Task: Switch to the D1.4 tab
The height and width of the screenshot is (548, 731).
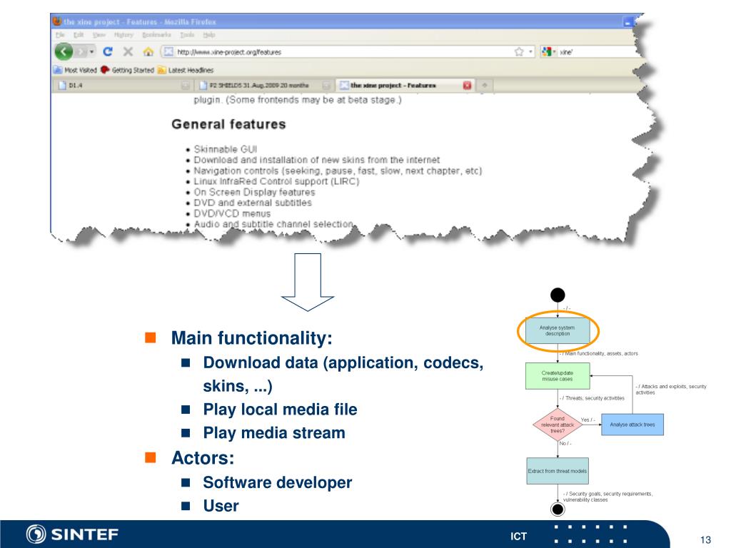Action: pos(122,86)
